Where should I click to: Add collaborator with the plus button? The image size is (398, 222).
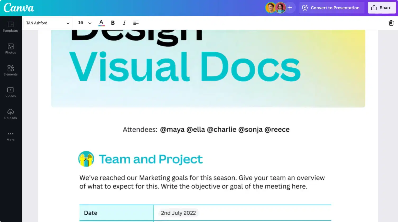290,8
